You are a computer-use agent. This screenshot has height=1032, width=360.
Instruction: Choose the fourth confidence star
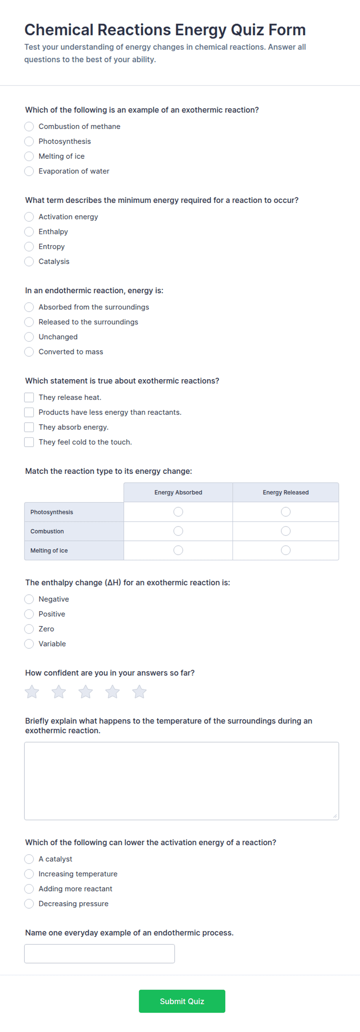pyautogui.click(x=113, y=691)
